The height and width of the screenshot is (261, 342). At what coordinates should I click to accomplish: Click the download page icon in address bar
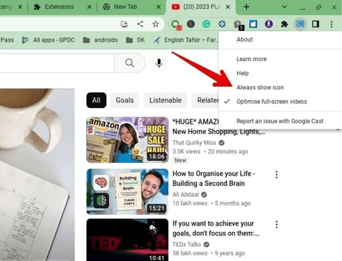pos(124,24)
